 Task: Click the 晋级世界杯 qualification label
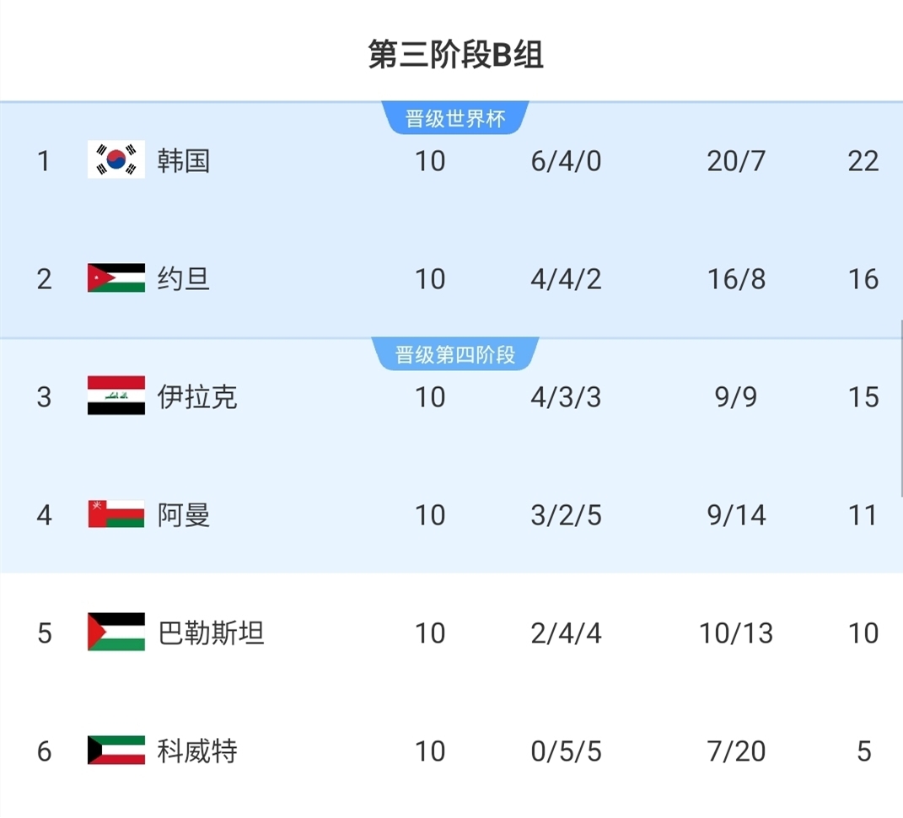(x=455, y=119)
